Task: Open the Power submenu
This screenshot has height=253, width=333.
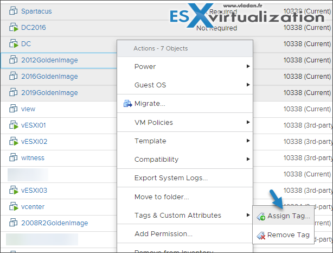Action: pos(185,67)
